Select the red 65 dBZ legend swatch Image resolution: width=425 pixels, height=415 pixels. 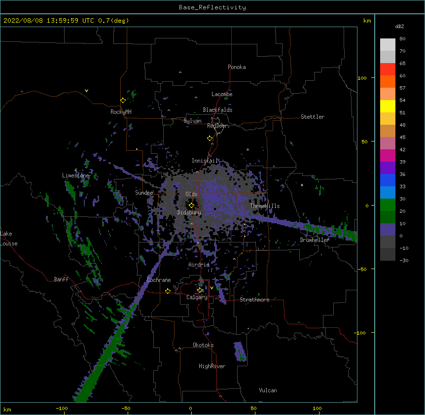(x=388, y=69)
